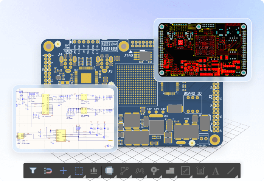Select the place text string tool
This screenshot has height=181, width=264.
click(x=216, y=170)
